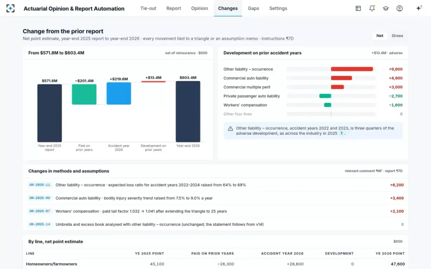This screenshot has width=431, height=269.
Task: Open the graduation cap learning icon
Action: 386,8
